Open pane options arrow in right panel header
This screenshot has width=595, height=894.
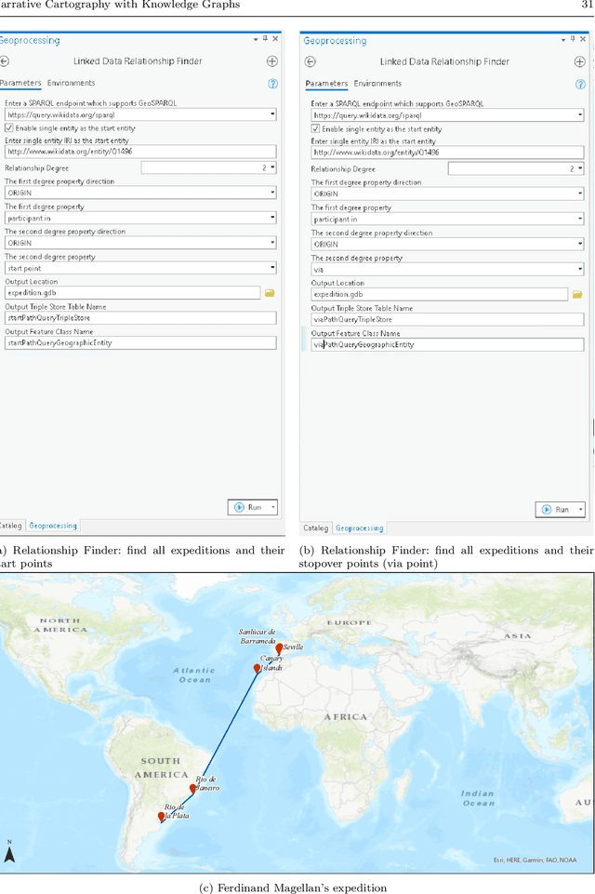(563, 40)
